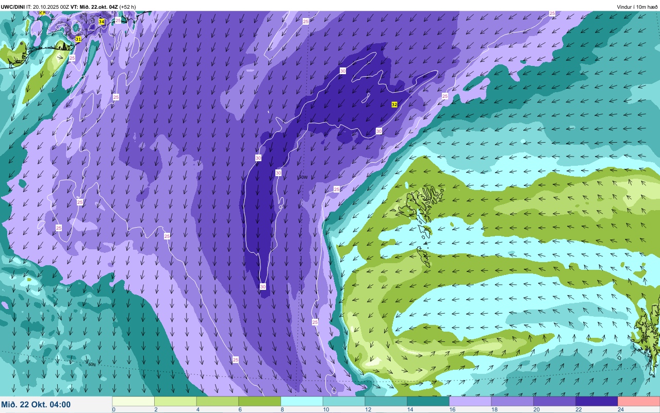
Task: Click the legend tick value '8'
Action: [282, 409]
